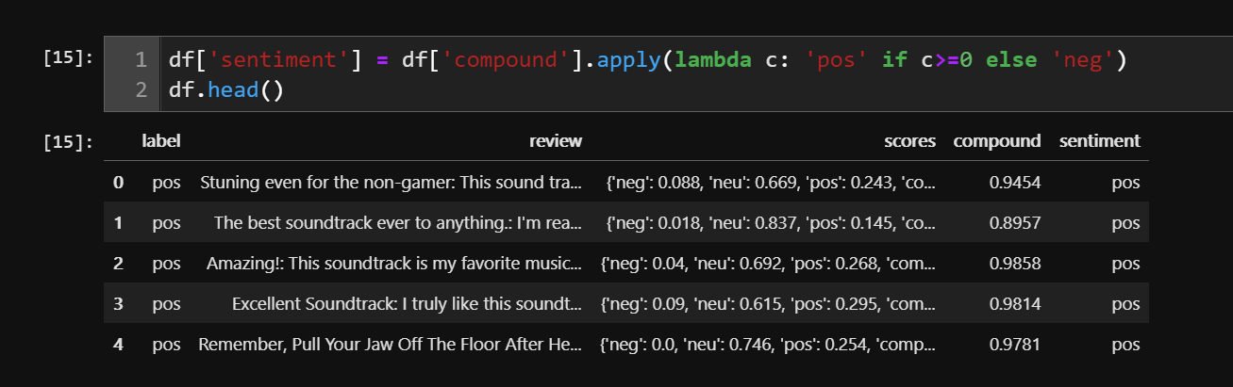Viewport: 1233px width, 387px height.
Task: Click the input prompt label [15]
Action: (68, 57)
